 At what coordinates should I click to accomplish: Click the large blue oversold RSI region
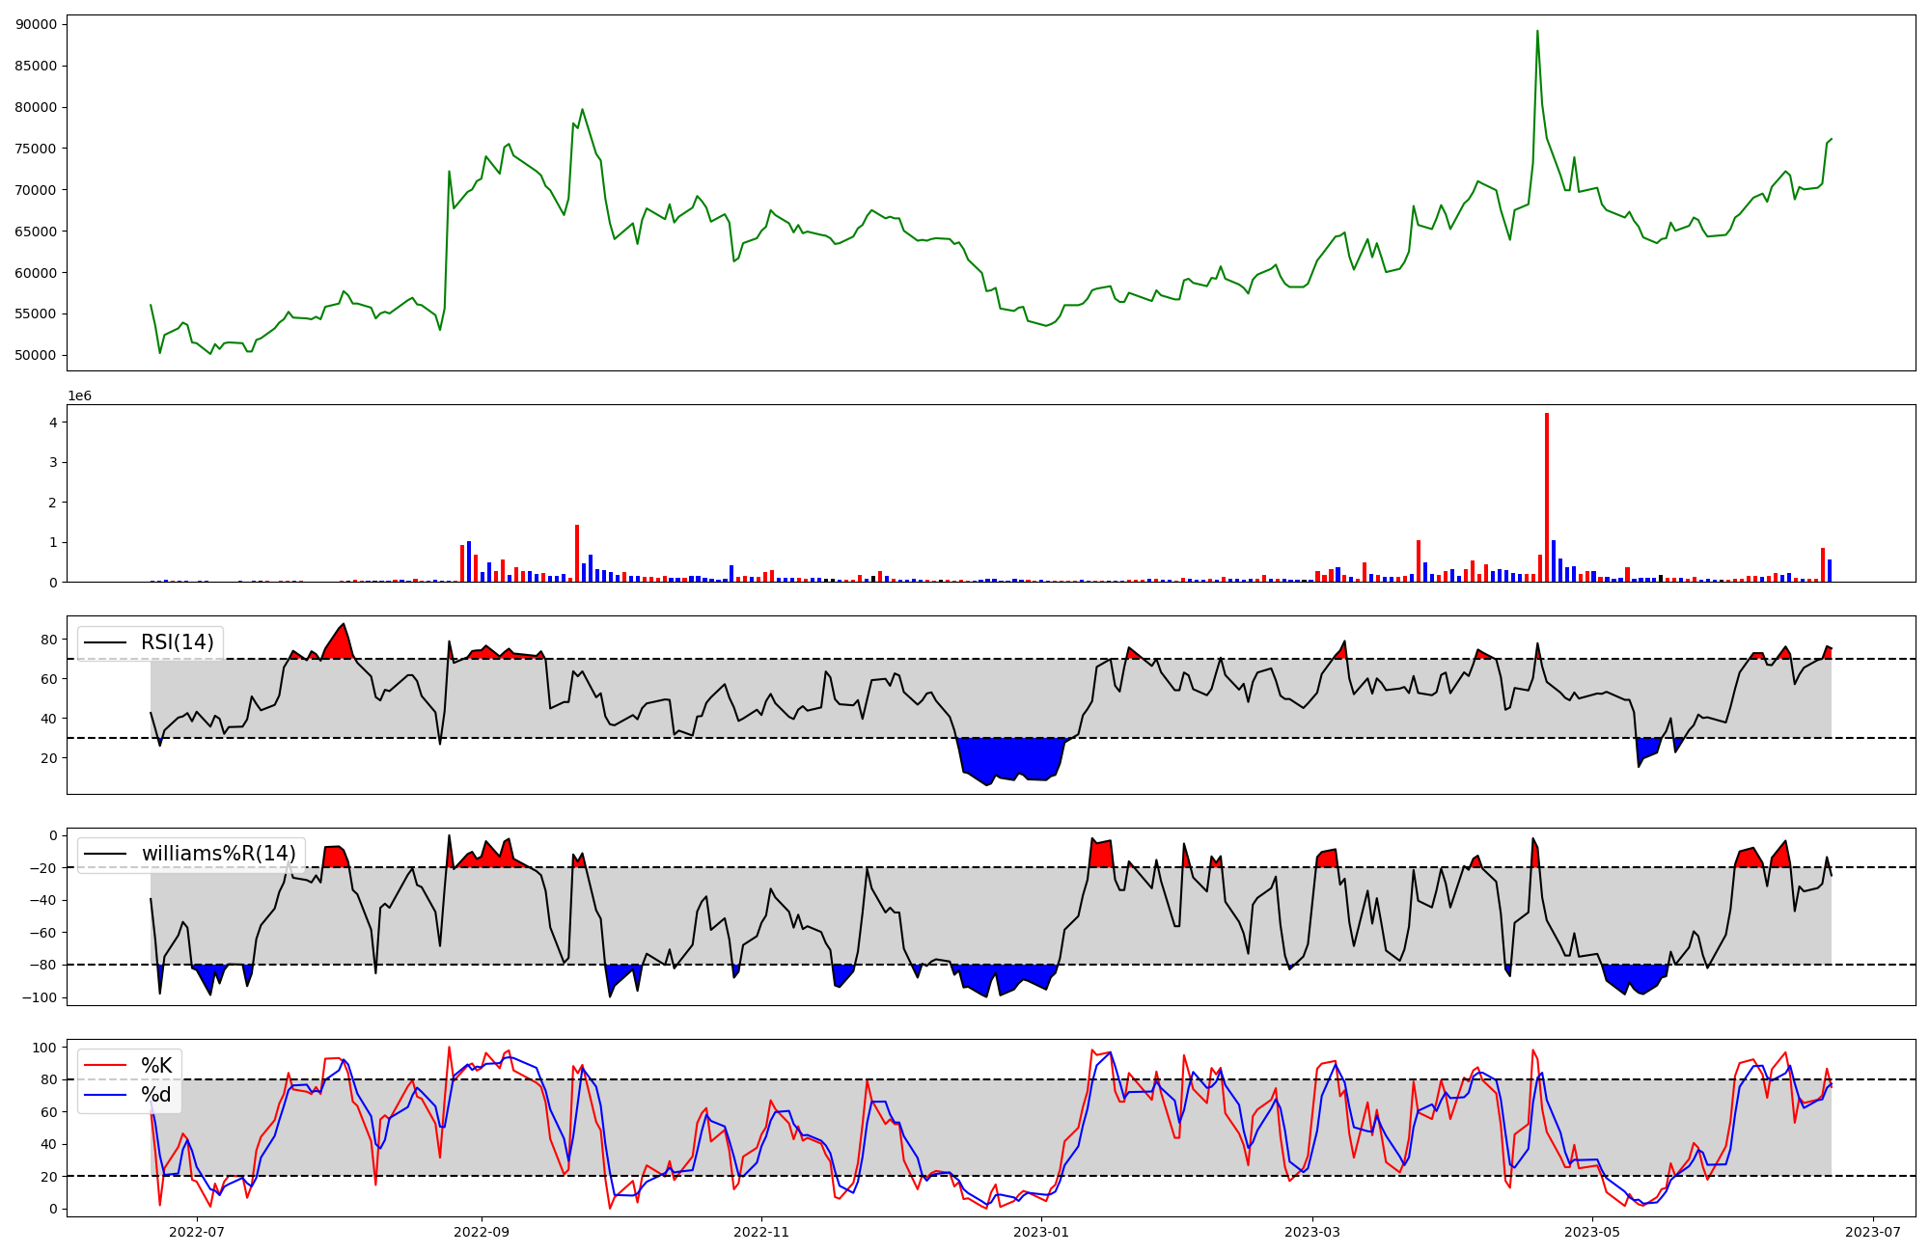coord(1008,757)
